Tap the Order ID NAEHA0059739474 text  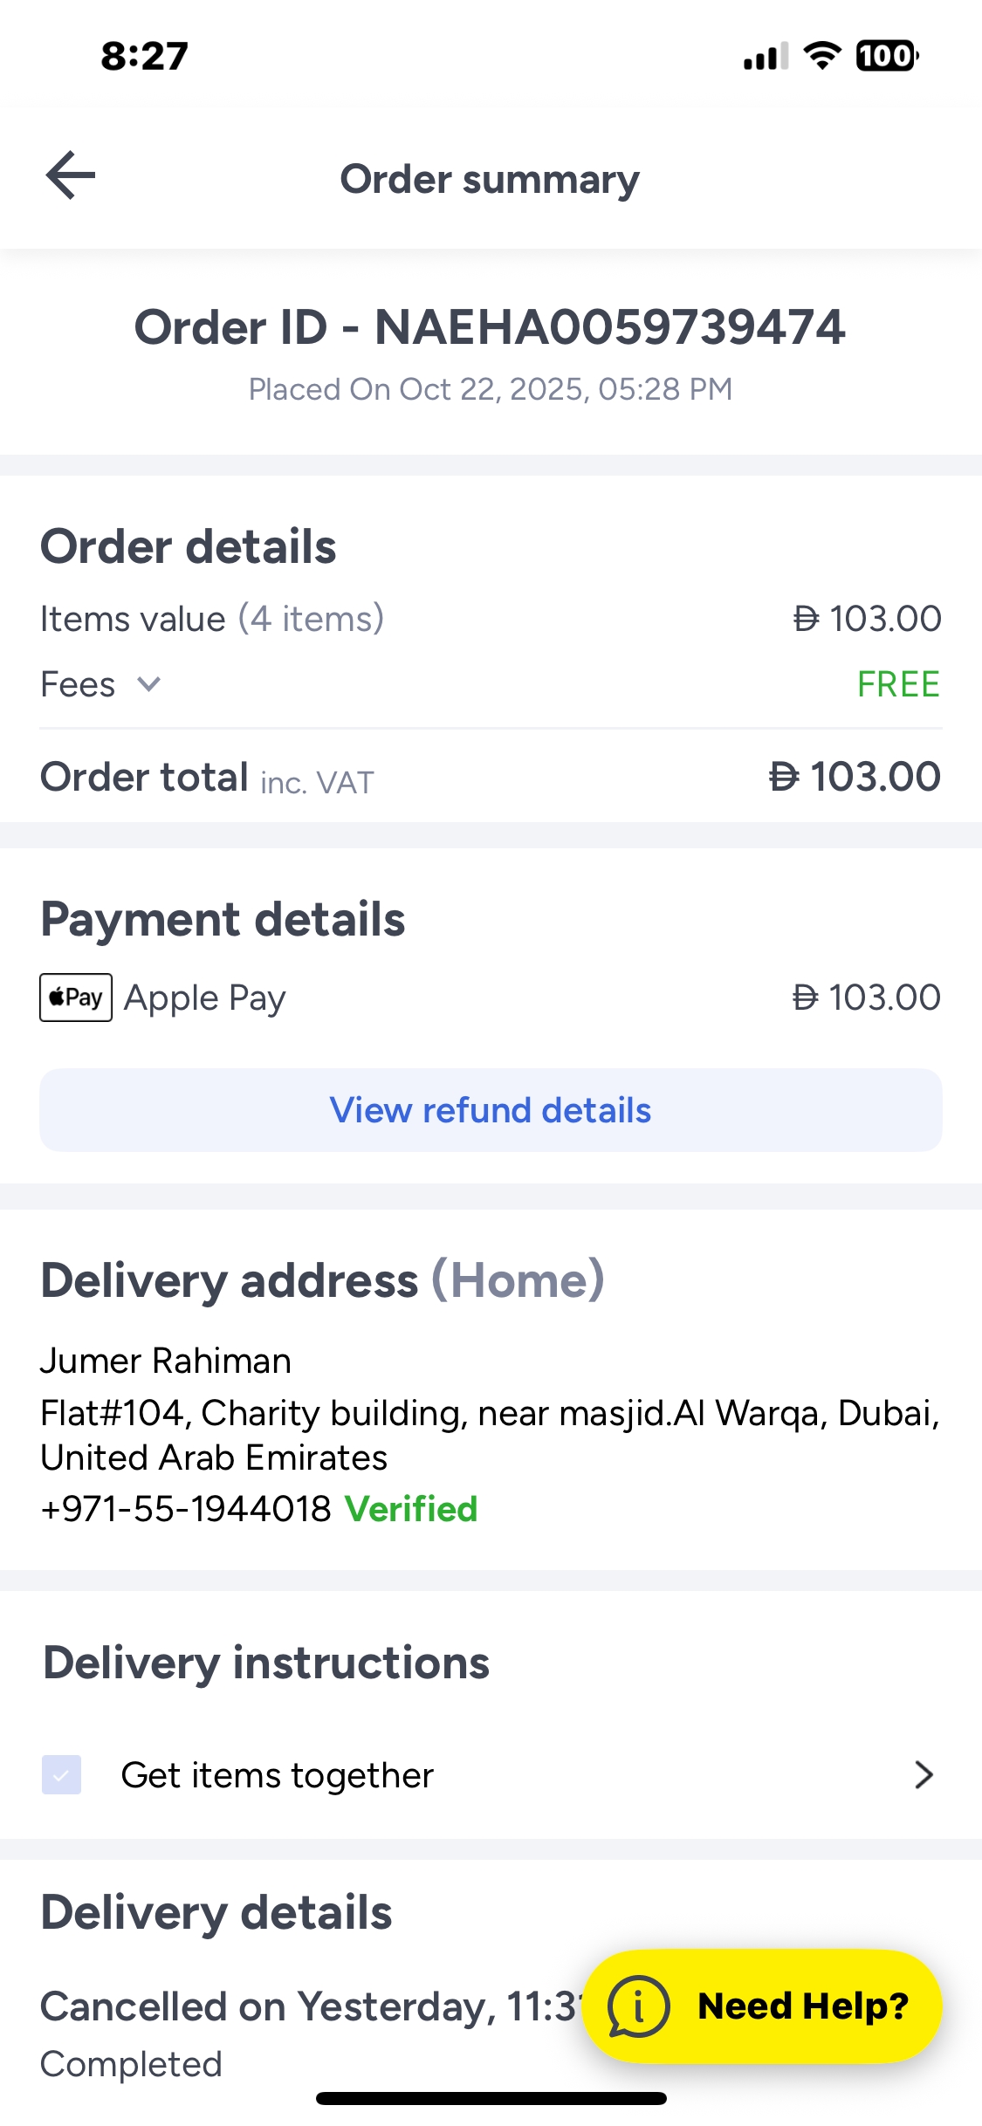click(490, 327)
